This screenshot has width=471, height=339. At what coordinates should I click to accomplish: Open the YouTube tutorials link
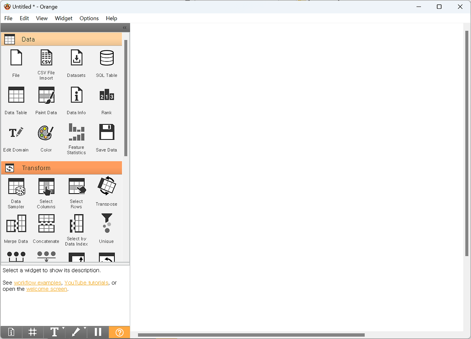(x=86, y=283)
